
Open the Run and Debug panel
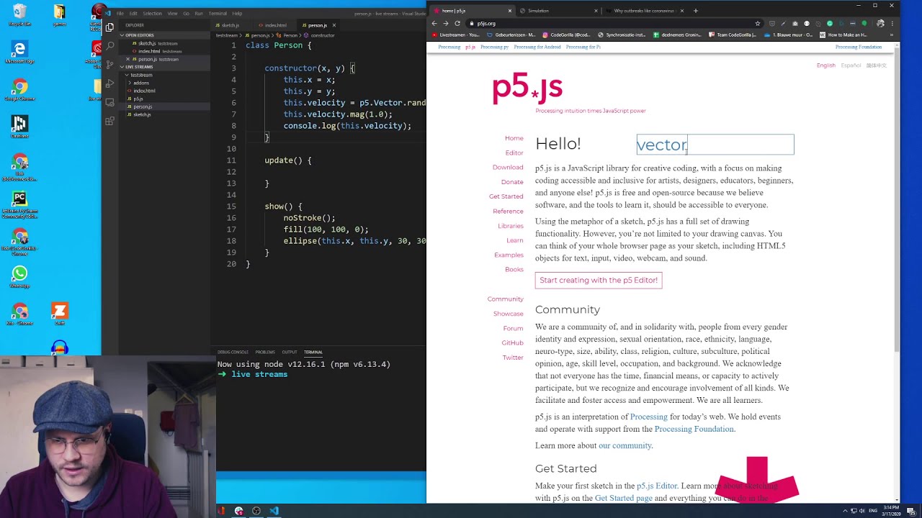[x=109, y=84]
